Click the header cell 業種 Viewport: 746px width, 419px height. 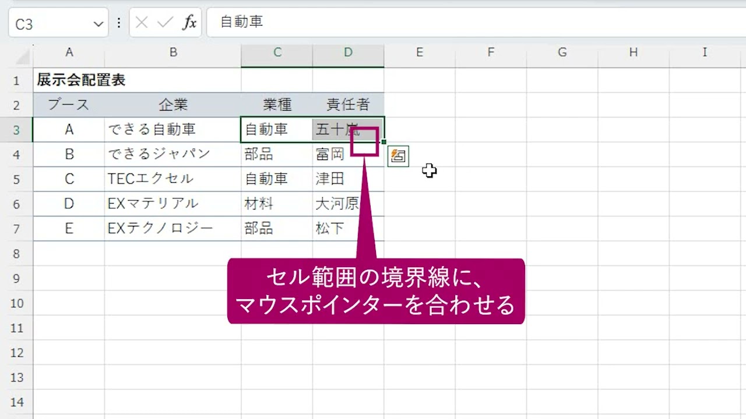click(277, 105)
